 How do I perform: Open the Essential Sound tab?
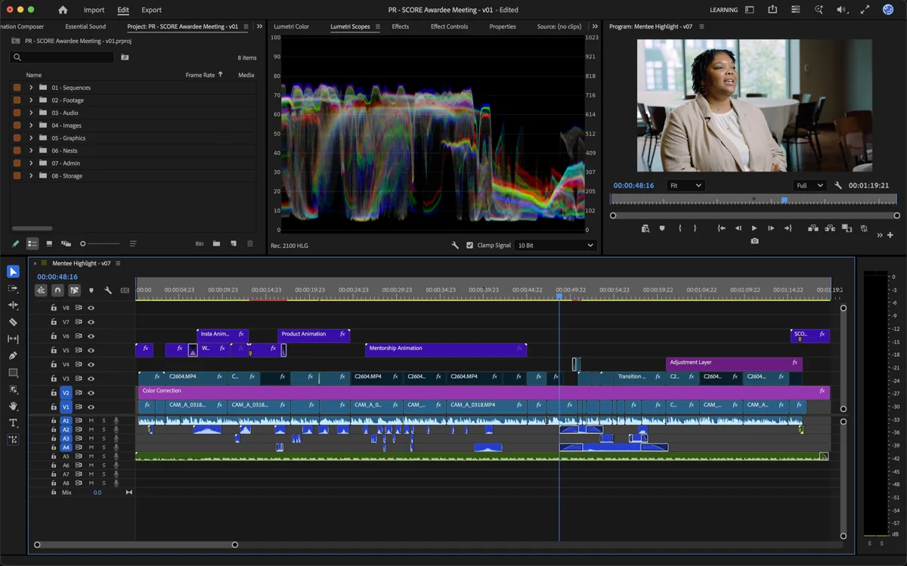[x=85, y=26]
